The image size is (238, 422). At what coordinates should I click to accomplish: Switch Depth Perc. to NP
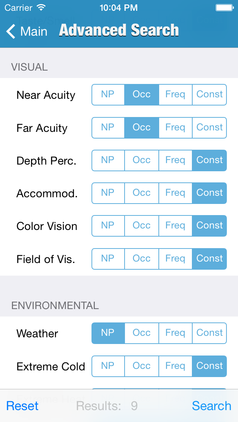108,160
